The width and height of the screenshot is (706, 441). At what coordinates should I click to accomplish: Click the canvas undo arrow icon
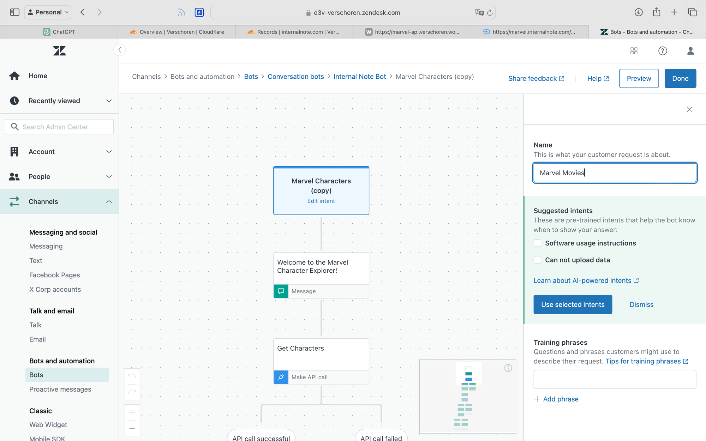click(x=132, y=376)
